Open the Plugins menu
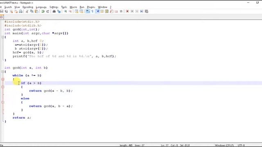Viewport: 262px width, 147px height. pos(91,7)
